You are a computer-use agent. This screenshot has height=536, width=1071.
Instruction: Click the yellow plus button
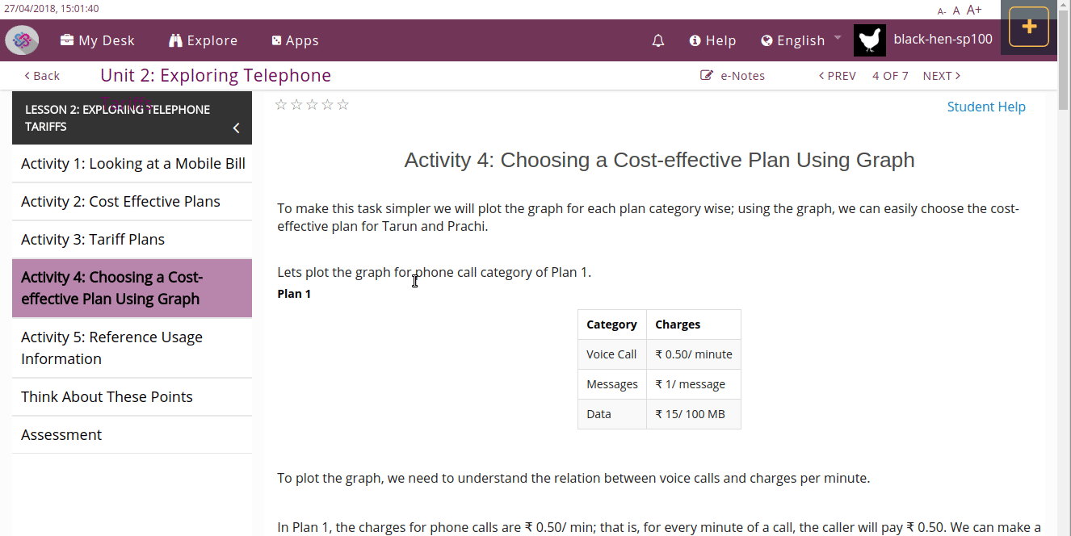(x=1029, y=27)
